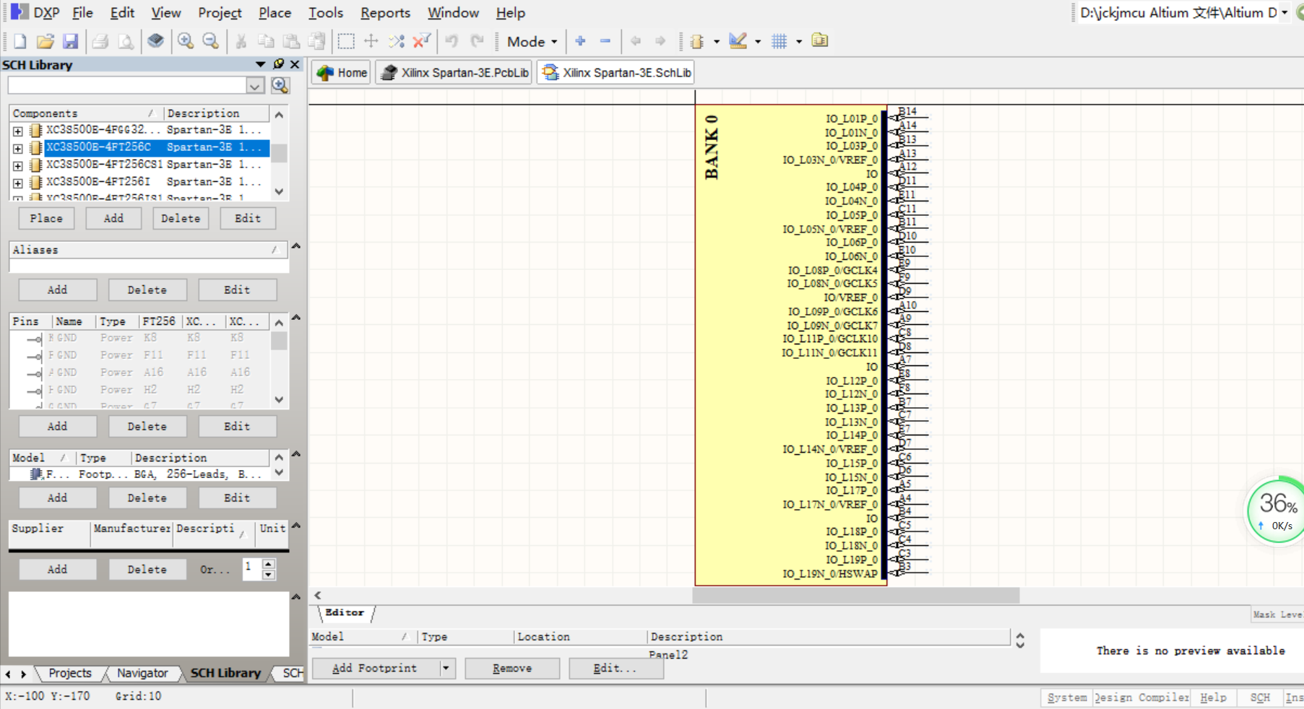Image resolution: width=1304 pixels, height=709 pixels.
Task: Save the current library with the floppy icon
Action: pyautogui.click(x=70, y=42)
